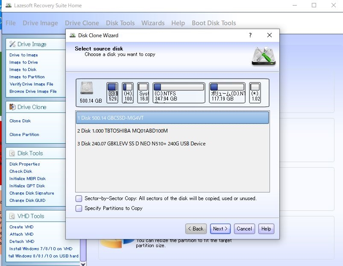Click Initialize MBR Disk link
Image resolution: width=343 pixels, height=266 pixels.
click(x=28, y=178)
